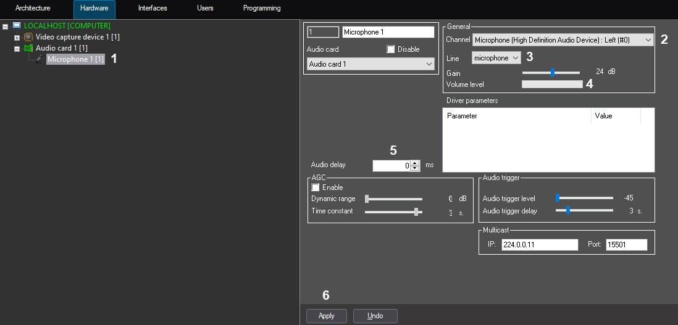
Task: Increase Audio delay with up arrow
Action: coord(415,163)
